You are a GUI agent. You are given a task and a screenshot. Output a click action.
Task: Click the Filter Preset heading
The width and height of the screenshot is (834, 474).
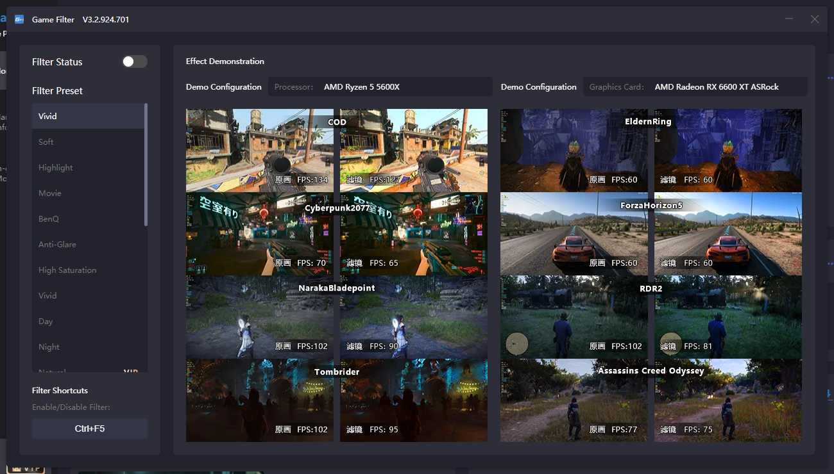58,91
